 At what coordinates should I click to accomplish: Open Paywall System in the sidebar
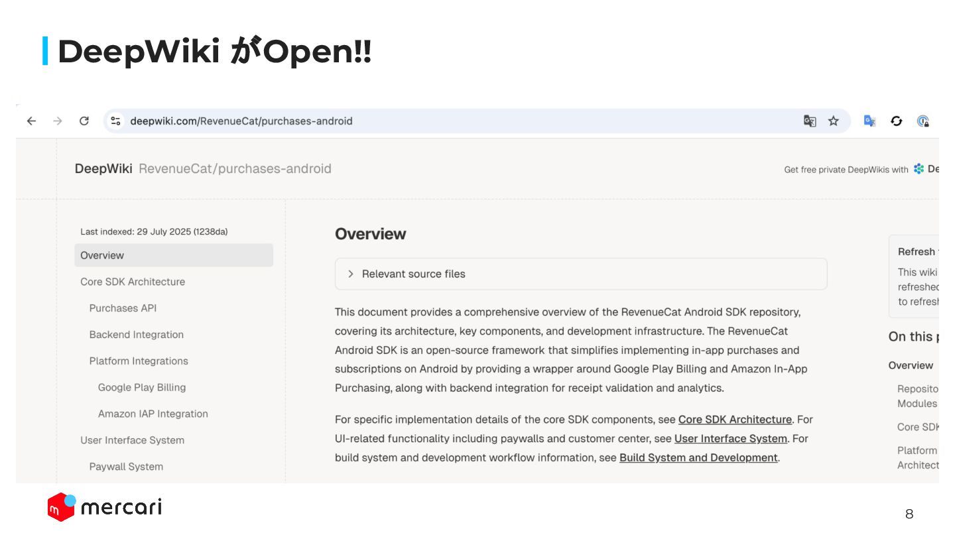coord(126,467)
